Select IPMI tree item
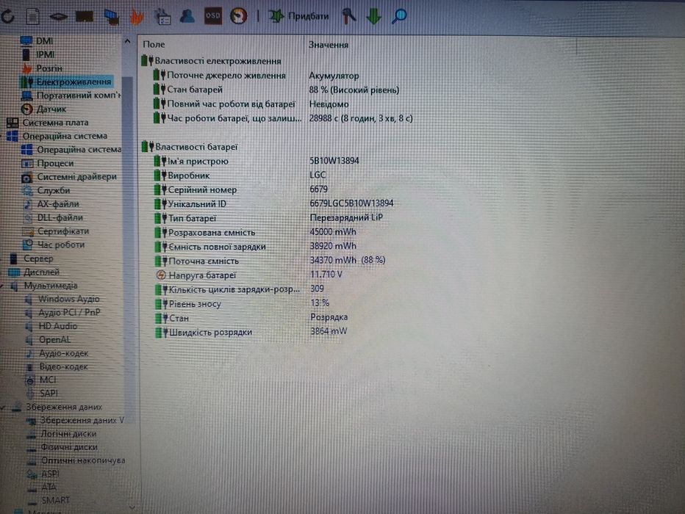 (x=45, y=54)
